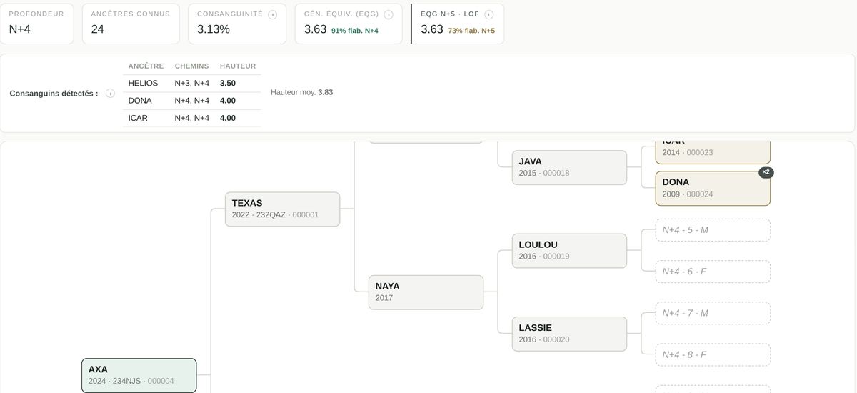The height and width of the screenshot is (393, 857).
Task: Click empty placeholder N+4 - 6 - F
Action: click(713, 272)
